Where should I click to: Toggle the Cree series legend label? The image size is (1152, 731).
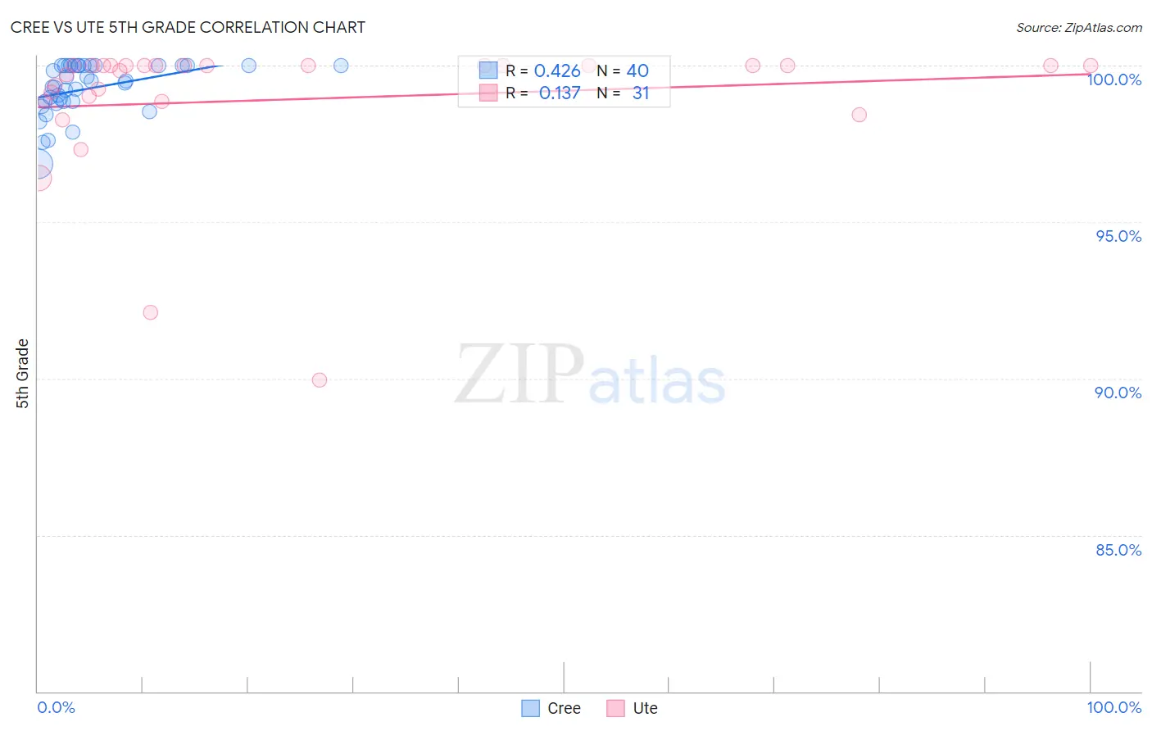coord(564,708)
